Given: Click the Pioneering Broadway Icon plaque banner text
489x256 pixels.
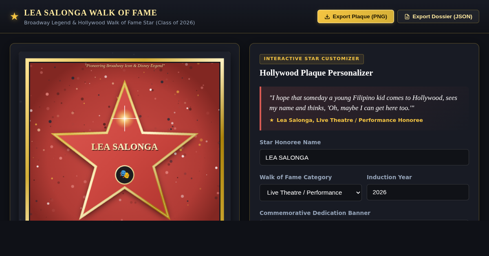Looking at the screenshot, I should pyautogui.click(x=125, y=65).
